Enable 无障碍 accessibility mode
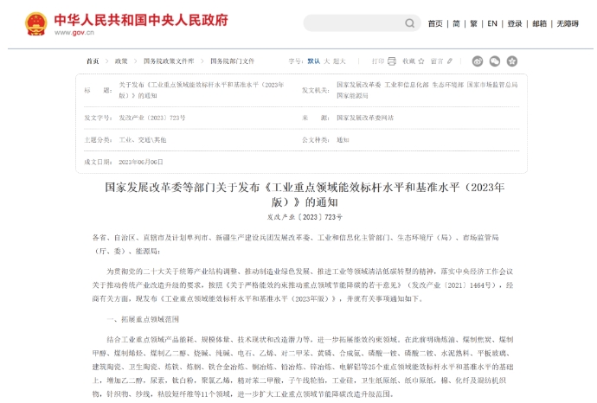This screenshot has height=403, width=597. pyautogui.click(x=568, y=23)
